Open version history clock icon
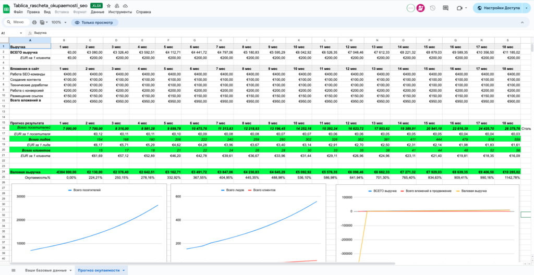 (432, 8)
